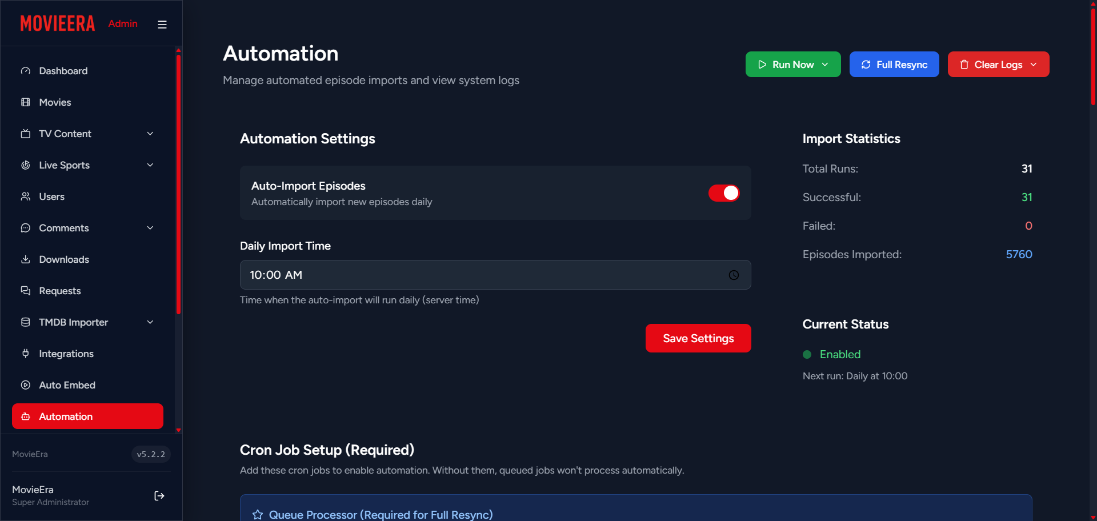Viewport: 1097px width, 521px height.
Task: Start a Full Resync
Action: 894,64
